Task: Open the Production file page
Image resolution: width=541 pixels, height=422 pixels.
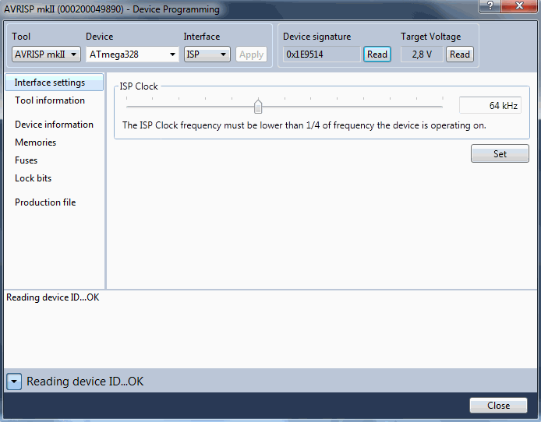Action: coord(45,202)
